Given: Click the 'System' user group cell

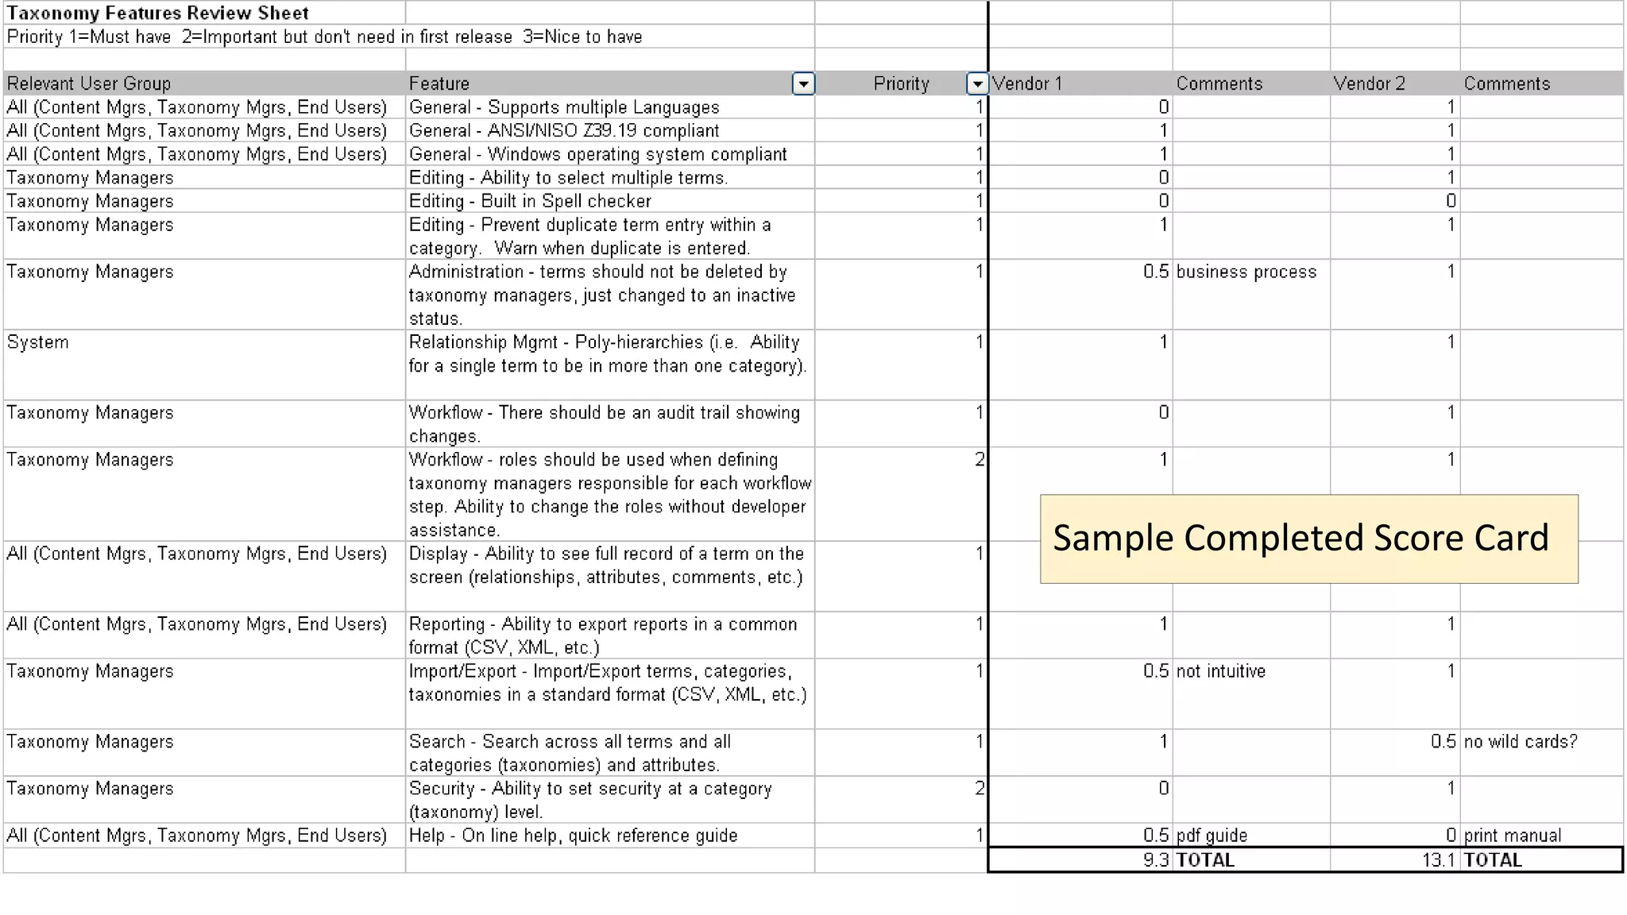Looking at the screenshot, I should point(204,365).
